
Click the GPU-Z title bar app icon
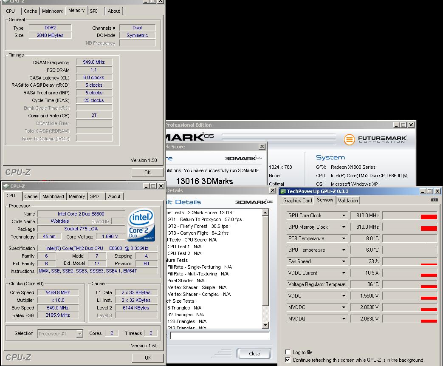[x=283, y=191]
